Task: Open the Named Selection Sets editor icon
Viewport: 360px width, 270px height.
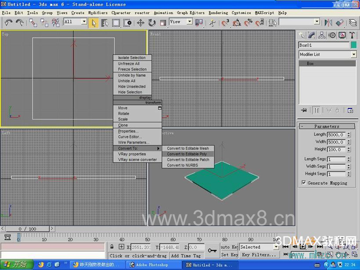Action: [273, 23]
